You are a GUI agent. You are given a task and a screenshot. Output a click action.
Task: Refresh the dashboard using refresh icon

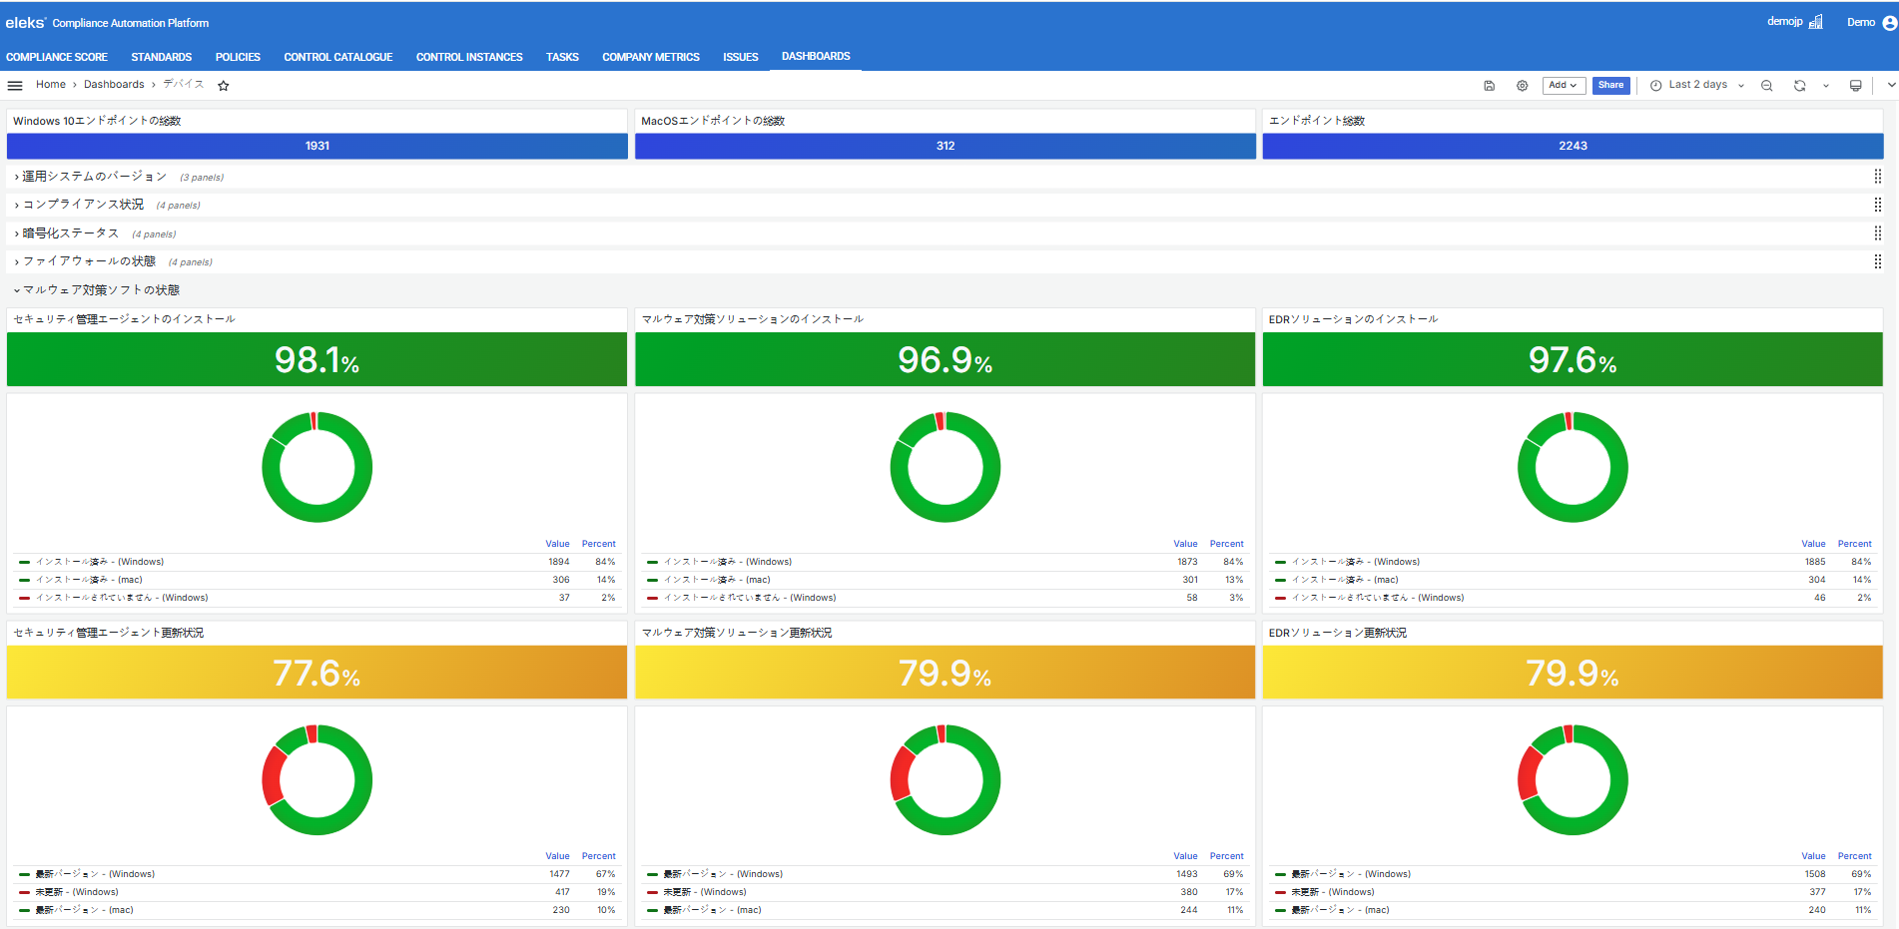(1799, 86)
